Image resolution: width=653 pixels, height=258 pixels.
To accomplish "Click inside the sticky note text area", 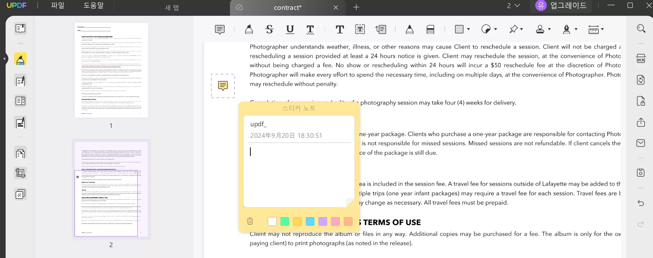I will pyautogui.click(x=299, y=175).
